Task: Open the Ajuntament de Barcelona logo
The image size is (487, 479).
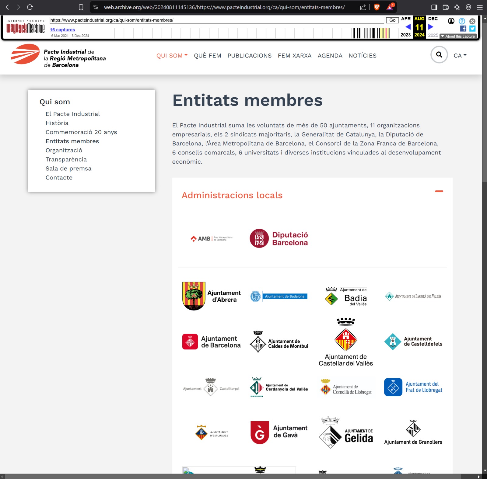Action: click(x=211, y=342)
